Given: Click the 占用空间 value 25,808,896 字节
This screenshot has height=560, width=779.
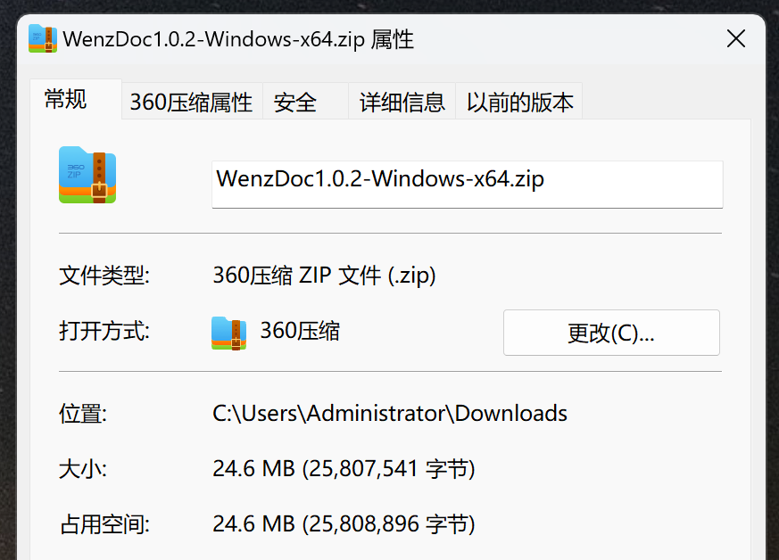Looking at the screenshot, I should [x=344, y=524].
